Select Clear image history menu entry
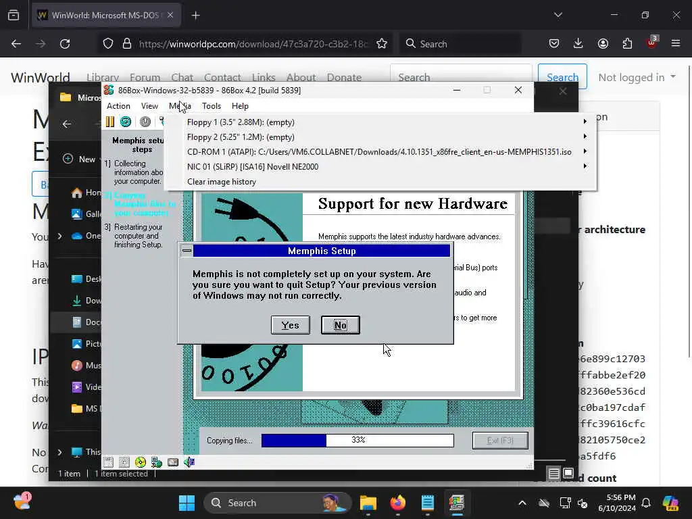Image resolution: width=692 pixels, height=519 pixels. [x=222, y=181]
